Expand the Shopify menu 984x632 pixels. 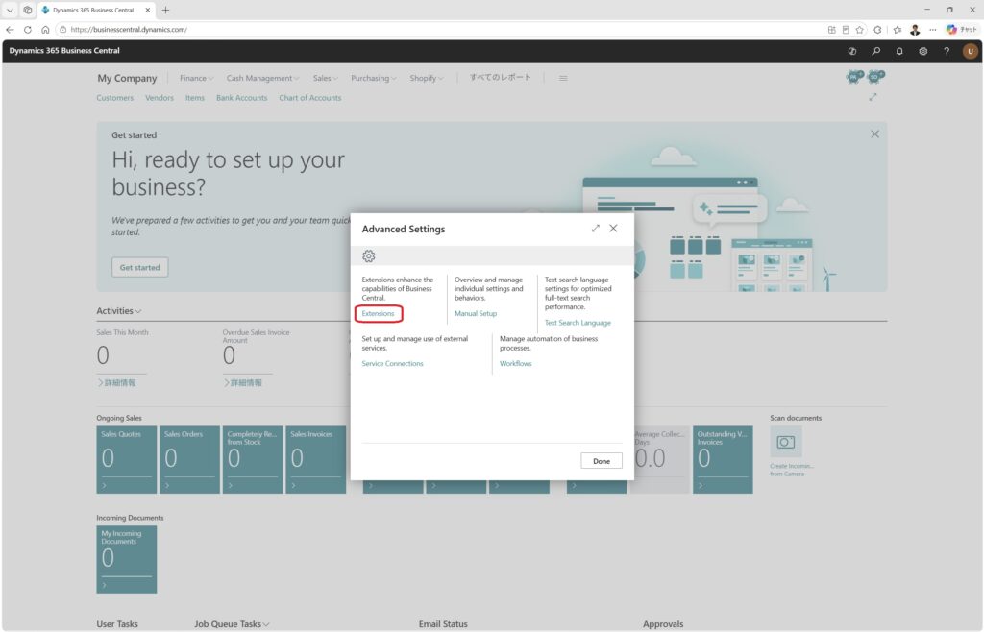coord(426,78)
